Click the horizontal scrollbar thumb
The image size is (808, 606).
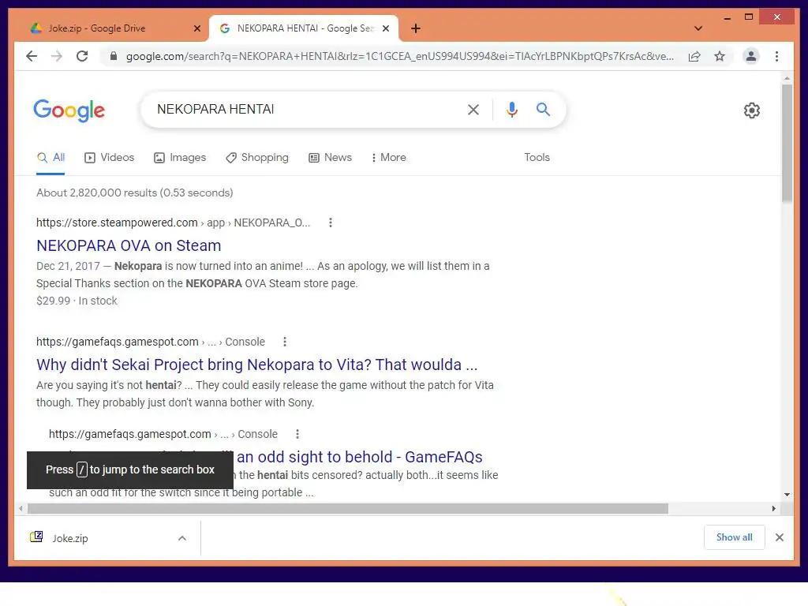tap(348, 509)
